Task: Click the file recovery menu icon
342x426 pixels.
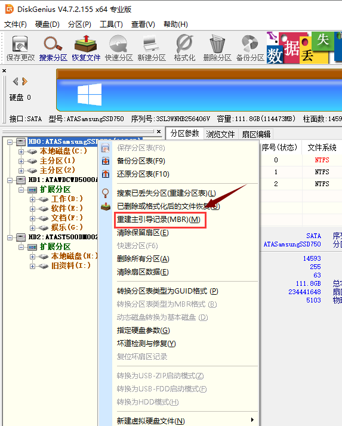Action: (x=106, y=206)
